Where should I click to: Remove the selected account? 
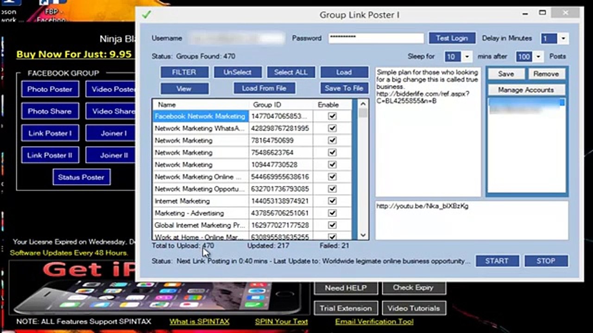coord(546,74)
